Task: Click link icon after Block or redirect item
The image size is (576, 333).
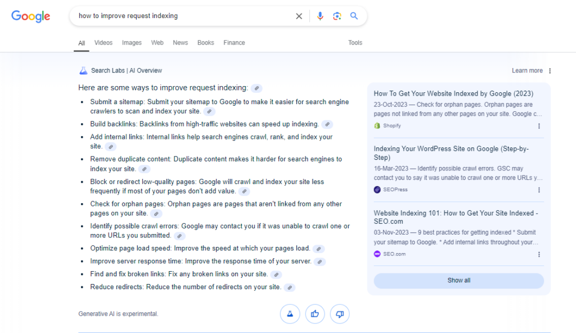Action: tap(244, 191)
